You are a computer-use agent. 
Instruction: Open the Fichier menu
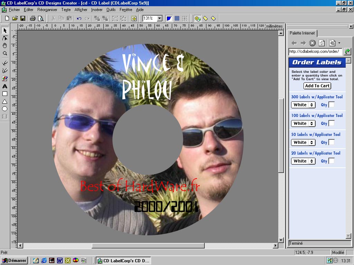(15, 10)
